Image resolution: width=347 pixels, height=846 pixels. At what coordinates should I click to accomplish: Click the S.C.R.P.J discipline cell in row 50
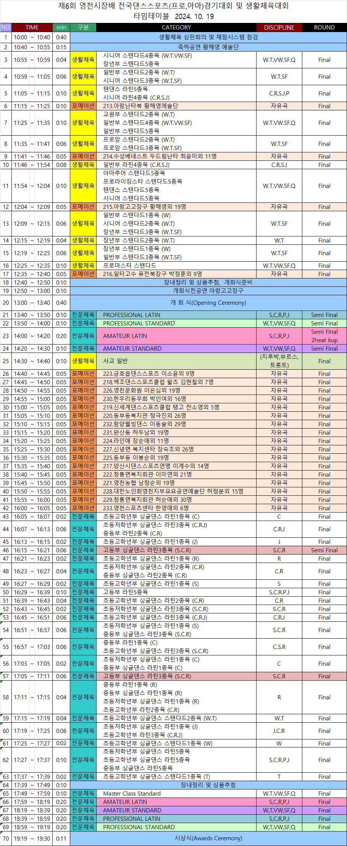[279, 592]
